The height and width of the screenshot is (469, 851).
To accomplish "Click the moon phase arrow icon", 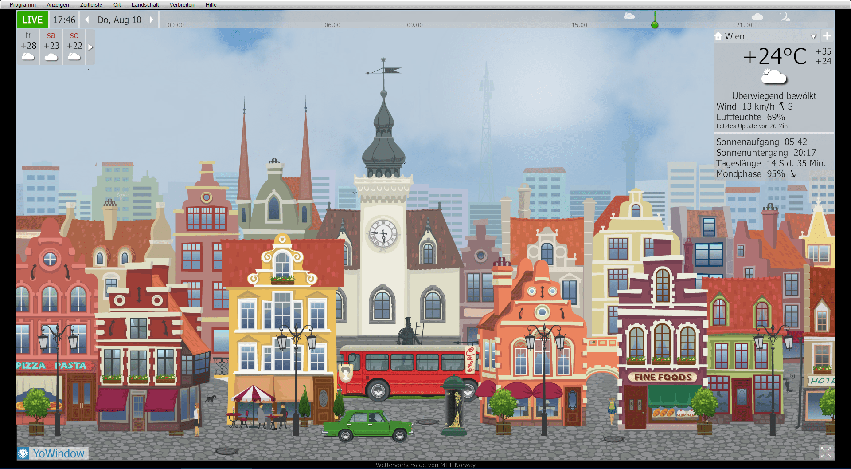I will (793, 174).
